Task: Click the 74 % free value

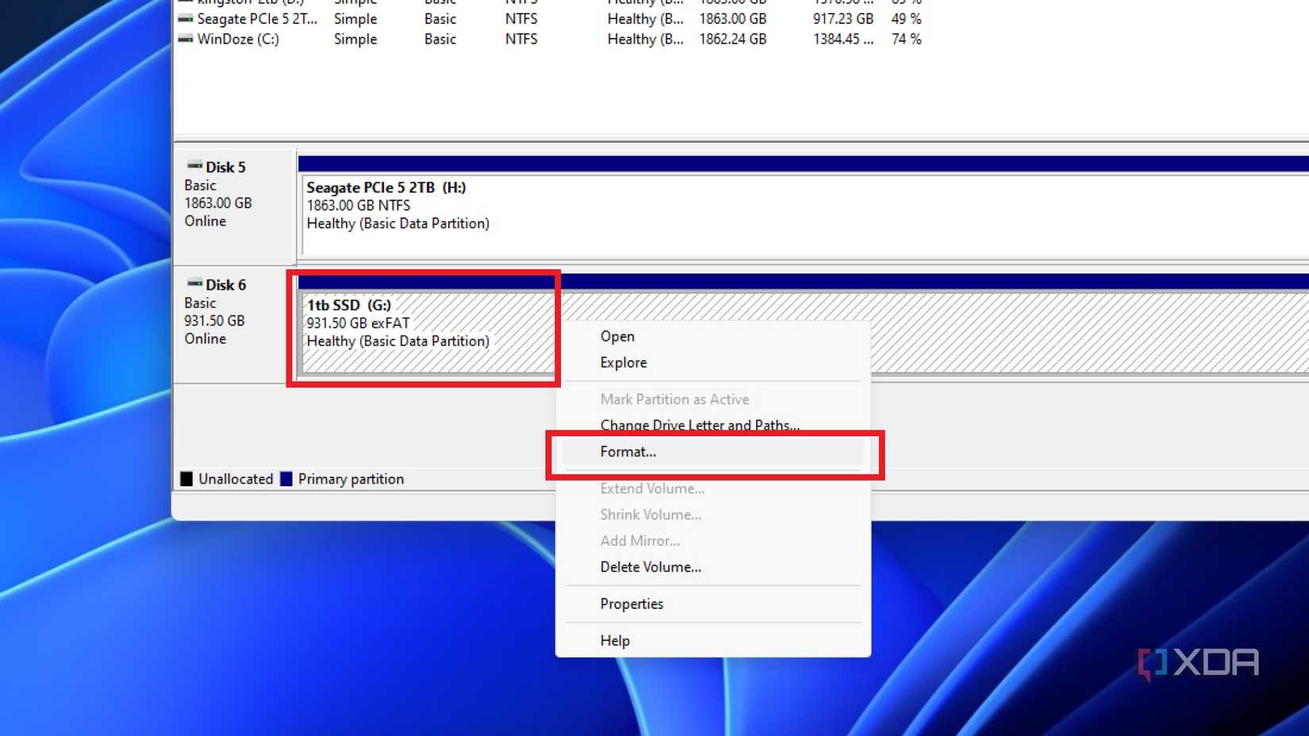Action: 906,39
